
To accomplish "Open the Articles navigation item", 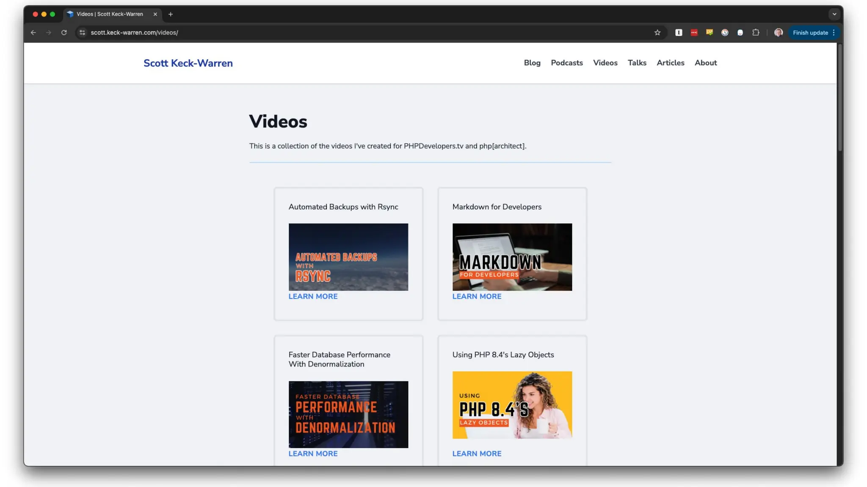I will click(x=671, y=63).
